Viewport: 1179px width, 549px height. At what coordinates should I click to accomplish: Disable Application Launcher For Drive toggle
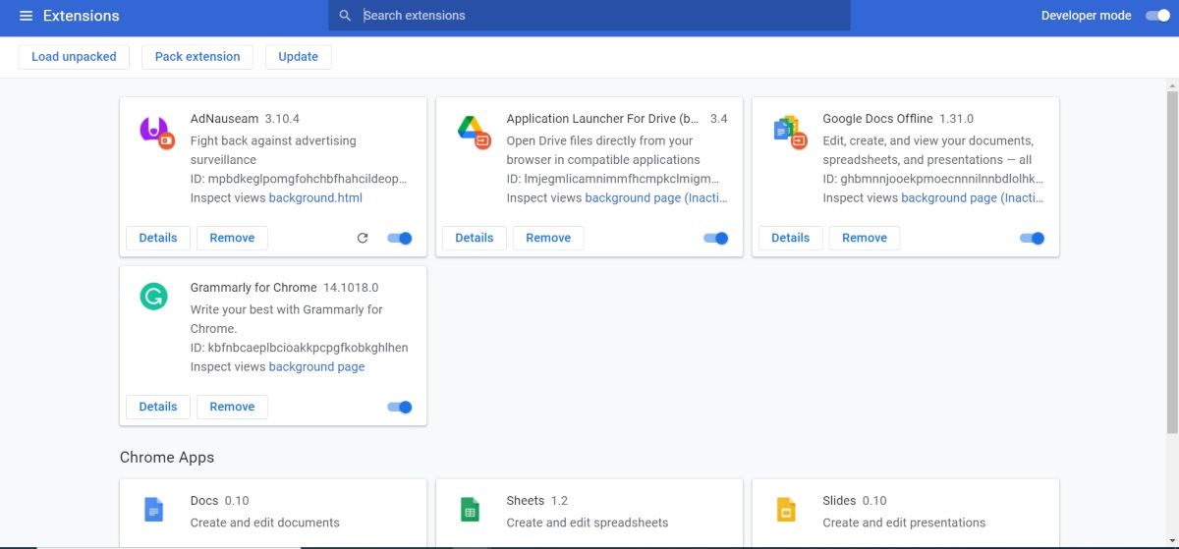click(716, 238)
